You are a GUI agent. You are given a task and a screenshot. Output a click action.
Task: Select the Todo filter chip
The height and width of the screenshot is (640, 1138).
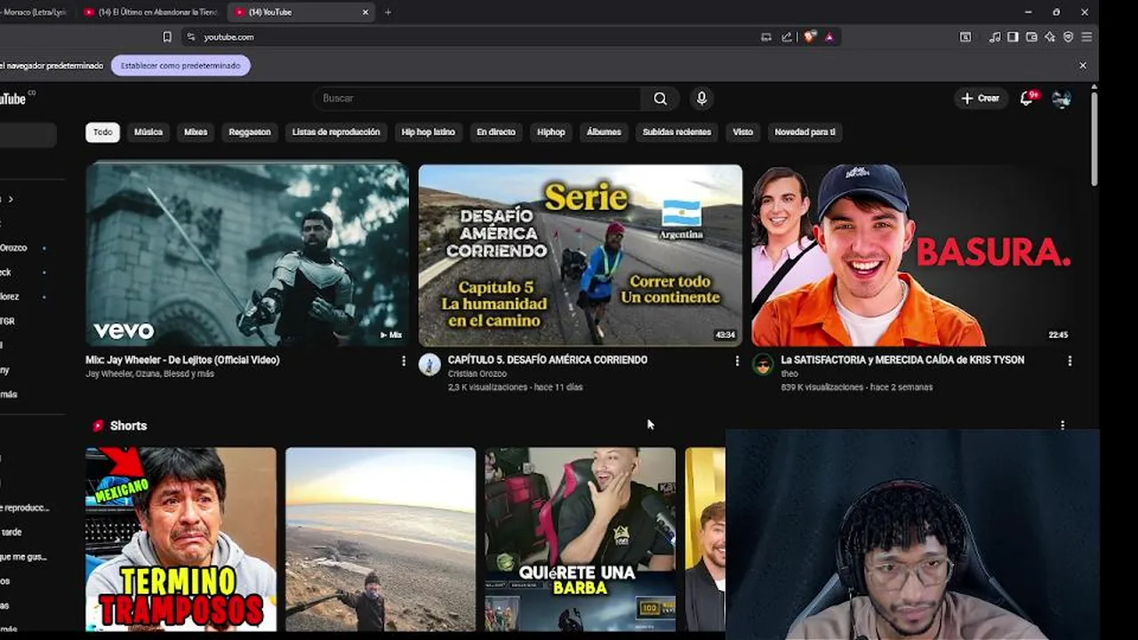[103, 132]
